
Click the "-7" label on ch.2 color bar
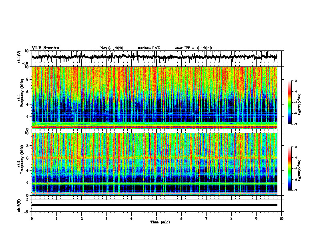click(295, 190)
